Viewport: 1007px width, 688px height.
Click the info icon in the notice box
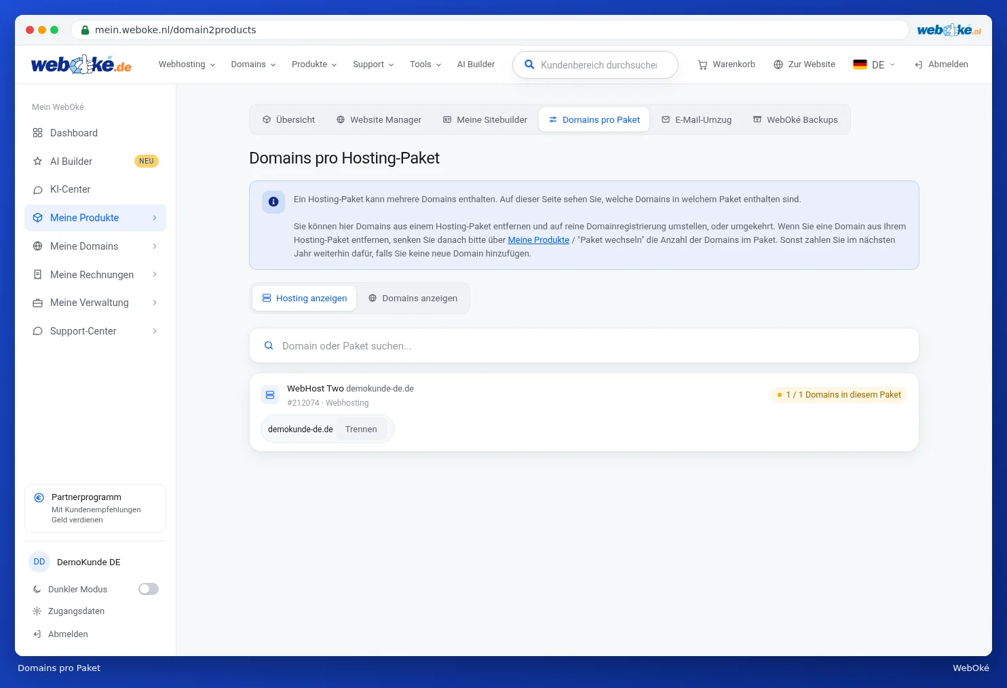(273, 202)
